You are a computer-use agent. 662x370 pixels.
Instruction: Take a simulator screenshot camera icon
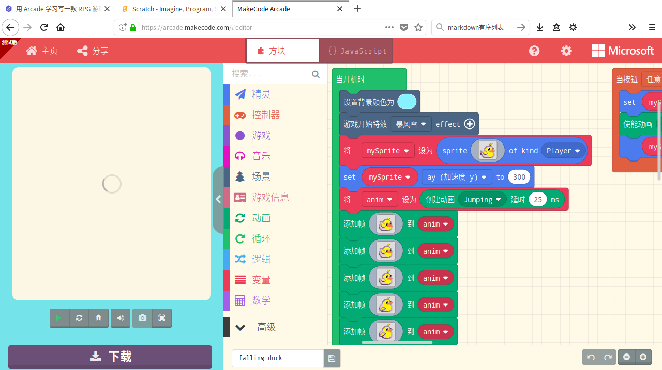coord(142,318)
